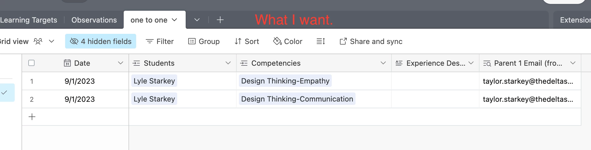Click the Date field calendar icon

67,63
